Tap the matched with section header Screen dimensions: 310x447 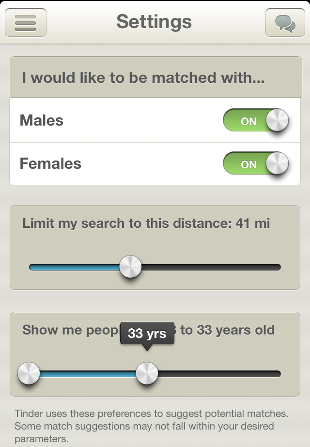tap(144, 78)
